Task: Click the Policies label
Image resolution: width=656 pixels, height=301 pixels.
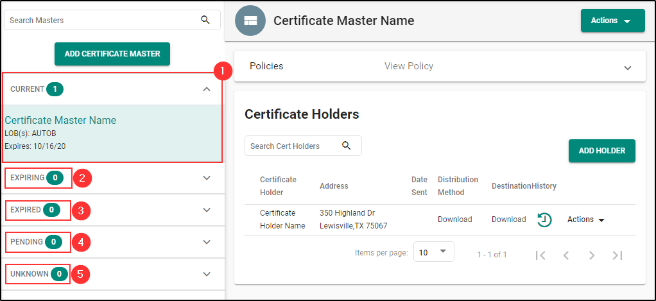Action: [266, 66]
